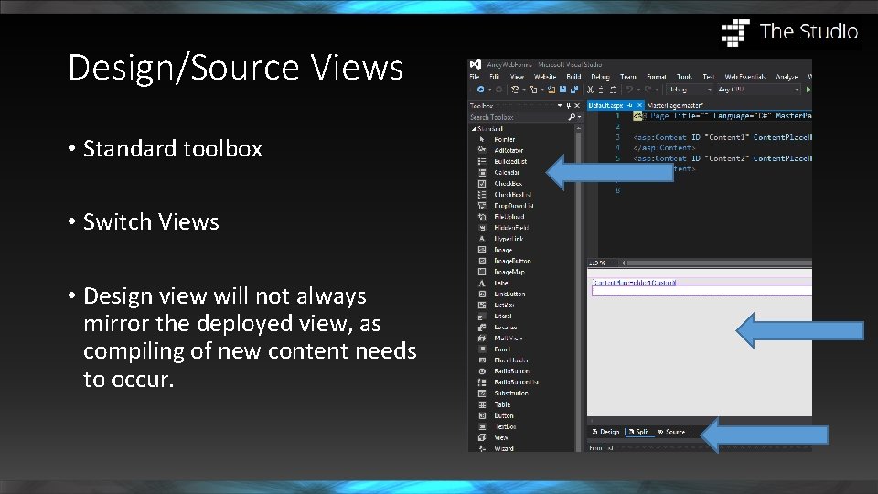Open the Debug configuration dropdown
The image size is (878, 494).
[x=690, y=90]
